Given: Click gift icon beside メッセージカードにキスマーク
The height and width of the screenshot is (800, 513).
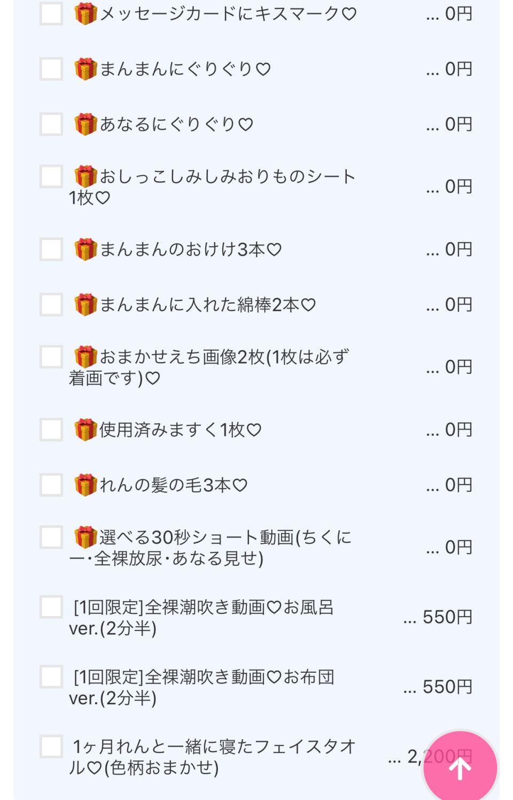Looking at the screenshot, I should coord(85,14).
